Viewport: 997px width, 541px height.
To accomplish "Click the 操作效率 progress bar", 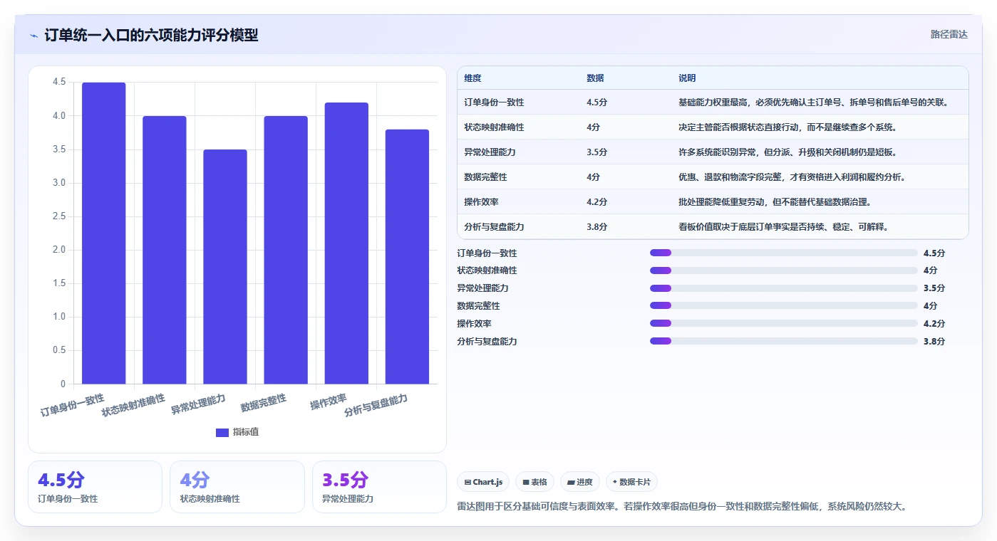I will coord(783,323).
